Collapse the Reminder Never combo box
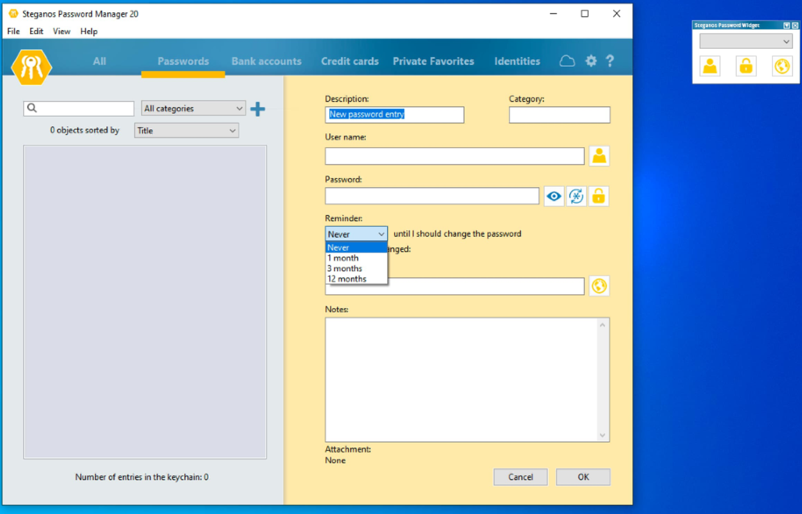 (x=356, y=234)
